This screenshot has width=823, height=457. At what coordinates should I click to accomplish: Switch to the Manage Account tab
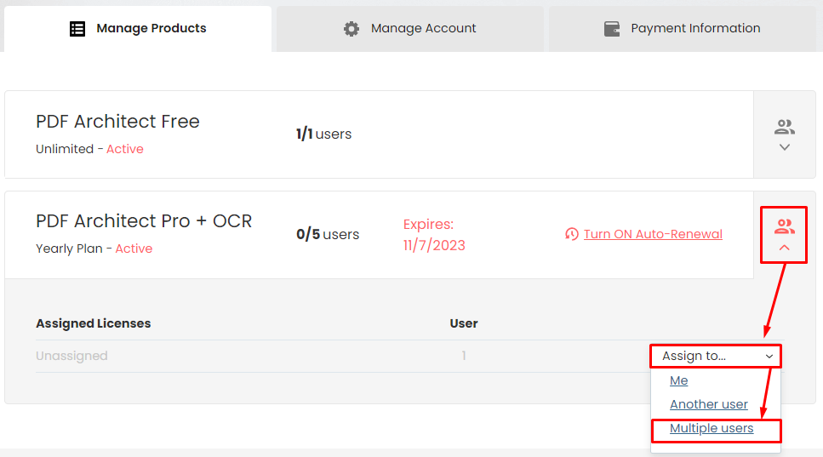[410, 29]
